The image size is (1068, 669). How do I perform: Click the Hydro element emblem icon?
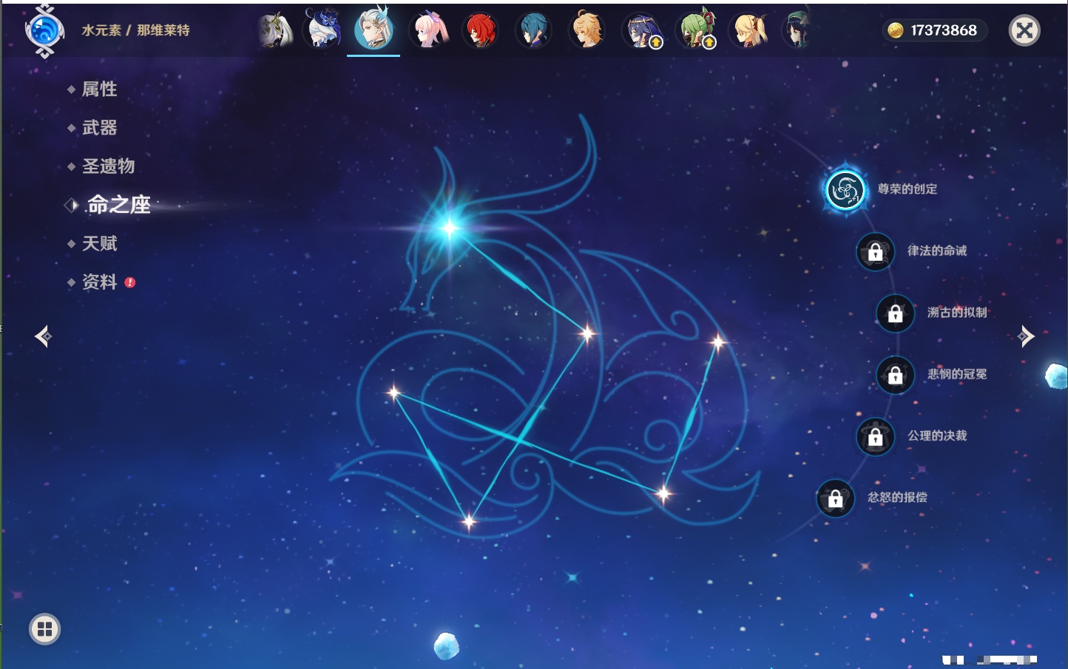click(x=44, y=30)
